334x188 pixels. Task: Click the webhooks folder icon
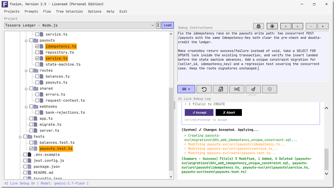pyautogui.click(x=36, y=107)
